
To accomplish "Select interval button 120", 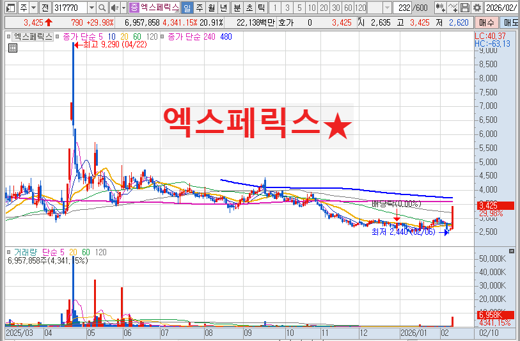I will coord(360,8).
